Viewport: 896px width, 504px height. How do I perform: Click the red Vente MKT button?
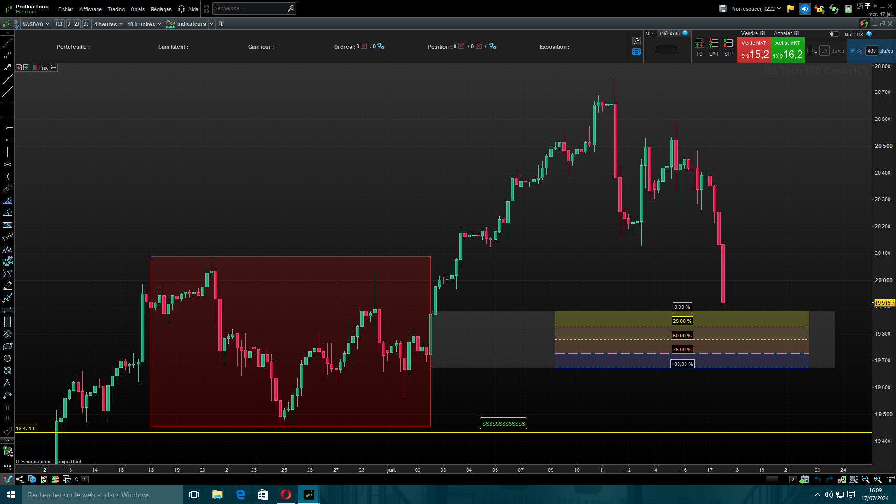[754, 50]
